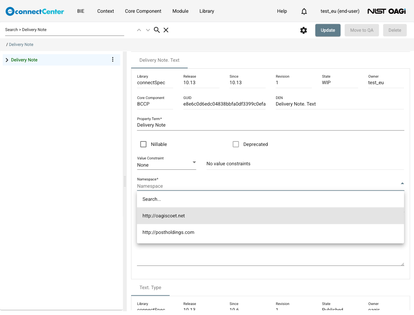This screenshot has height=315, width=414.
Task: Click the text area resize grip
Action: click(402, 264)
